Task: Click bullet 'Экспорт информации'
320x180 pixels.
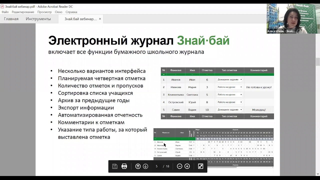Action: [x=86, y=108]
